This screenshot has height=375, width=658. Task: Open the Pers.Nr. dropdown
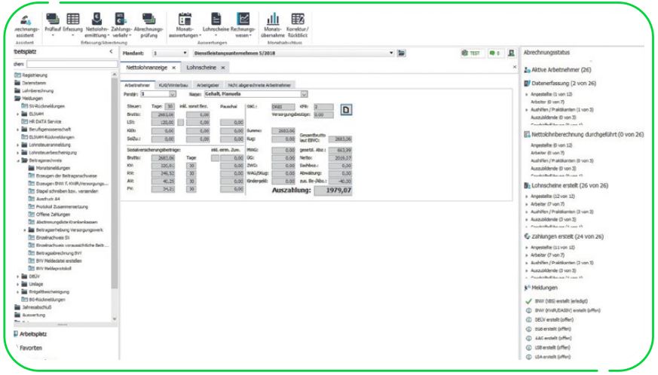point(172,95)
